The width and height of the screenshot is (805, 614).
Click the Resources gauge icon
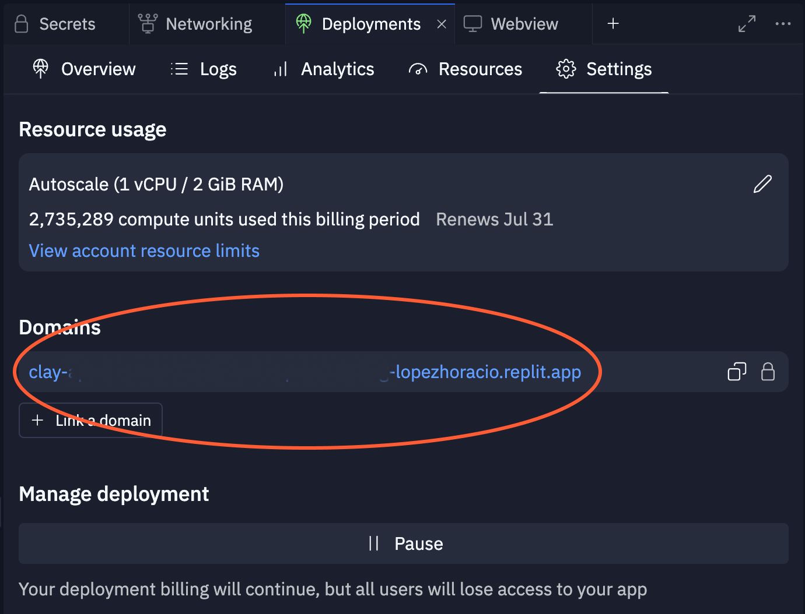[418, 69]
